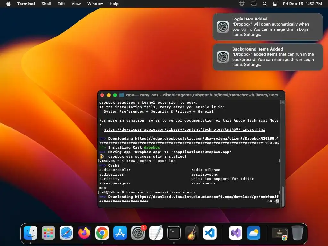Click the Dropbox menu bar icon
This screenshot has height=246, width=328.
coord(242,4)
